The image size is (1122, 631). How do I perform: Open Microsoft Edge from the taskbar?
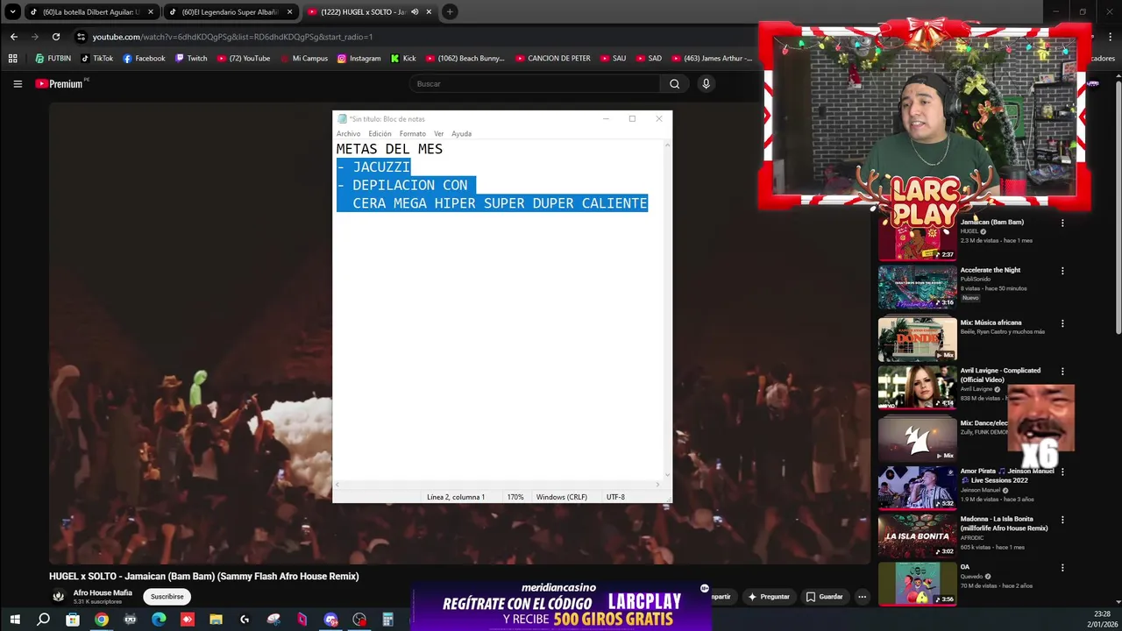coord(159,620)
